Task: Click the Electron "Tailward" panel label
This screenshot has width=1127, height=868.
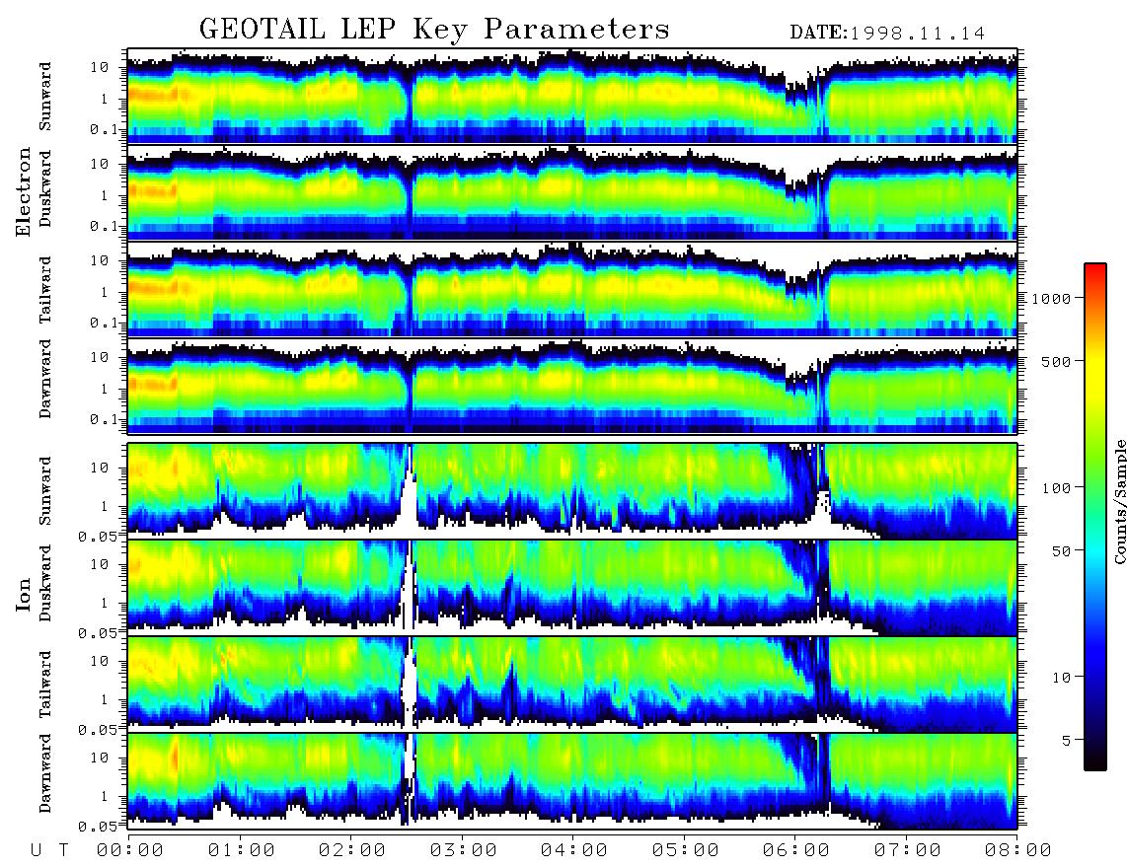Action: [x=45, y=290]
